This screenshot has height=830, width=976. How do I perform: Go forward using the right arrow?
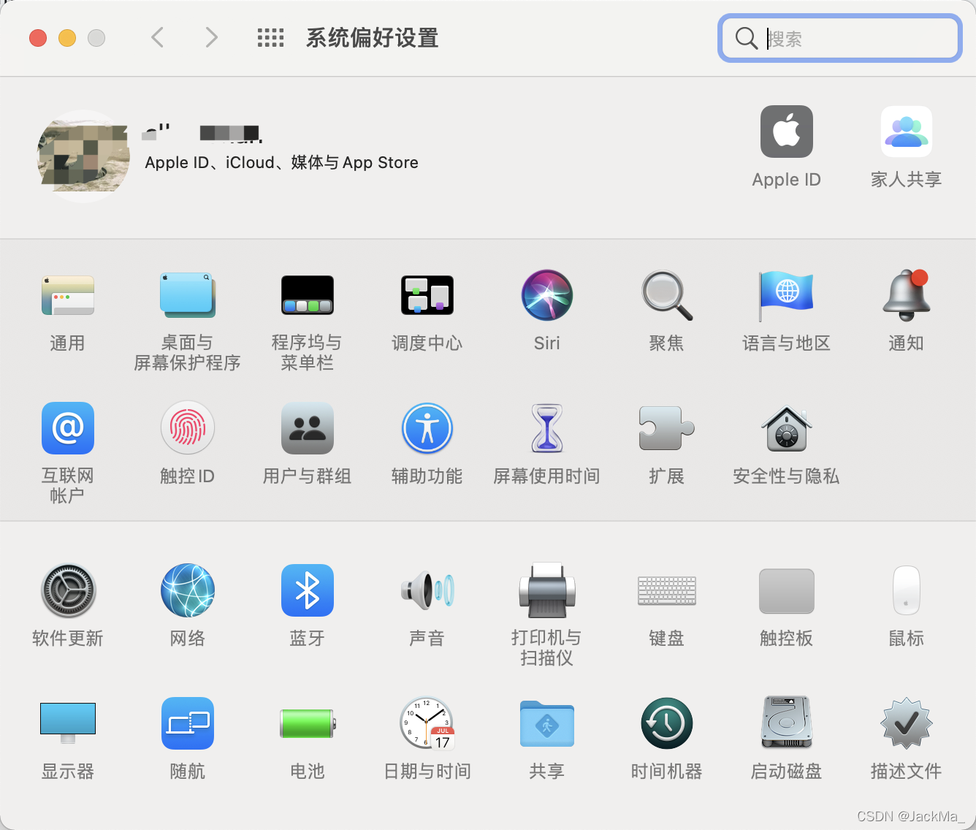210,37
